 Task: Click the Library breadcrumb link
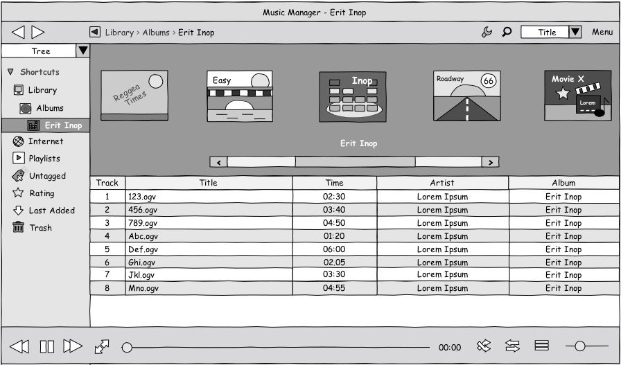[119, 33]
